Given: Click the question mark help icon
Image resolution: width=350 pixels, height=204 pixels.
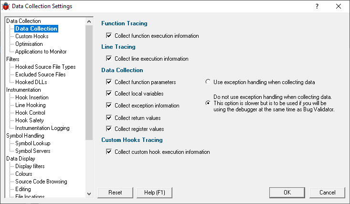Looking at the screenshot, I should point(317,6).
